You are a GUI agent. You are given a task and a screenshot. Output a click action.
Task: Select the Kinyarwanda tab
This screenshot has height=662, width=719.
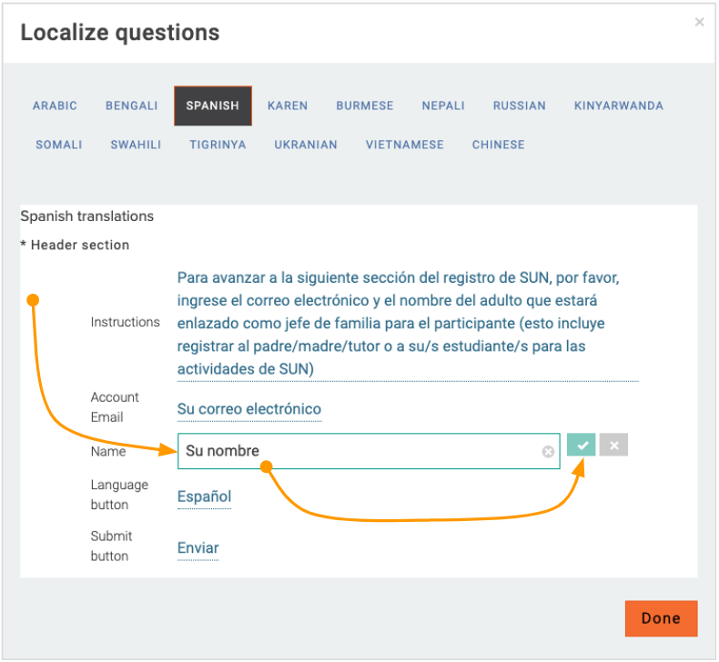point(619,105)
